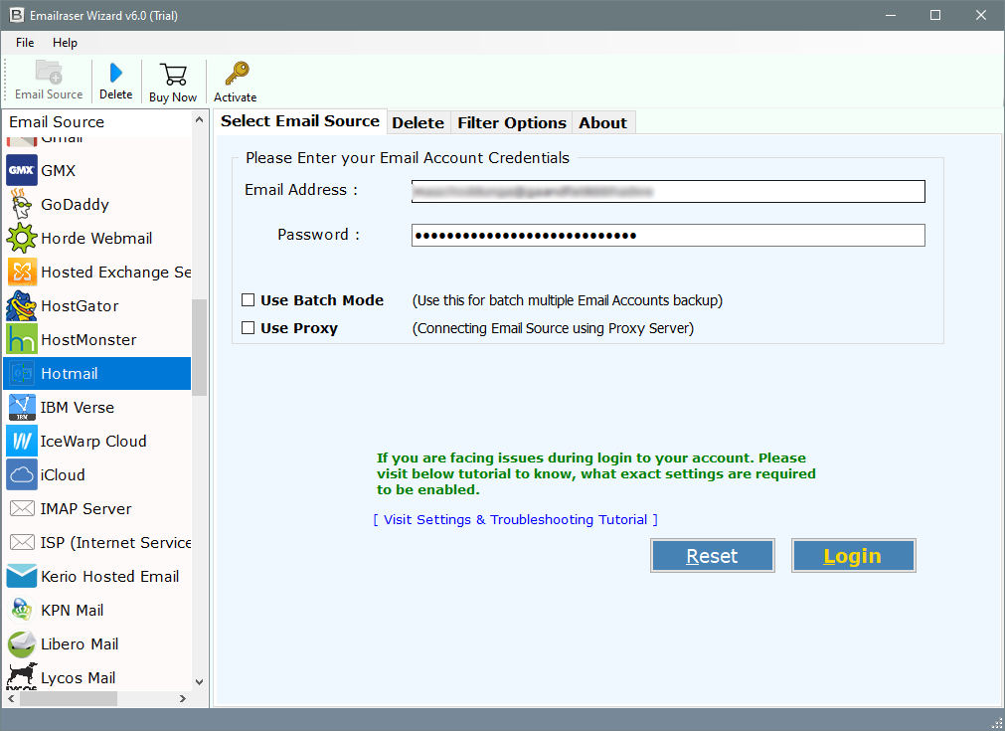Select the iCloud cloud icon
Screen dimensions: 1005x731
coord(22,475)
